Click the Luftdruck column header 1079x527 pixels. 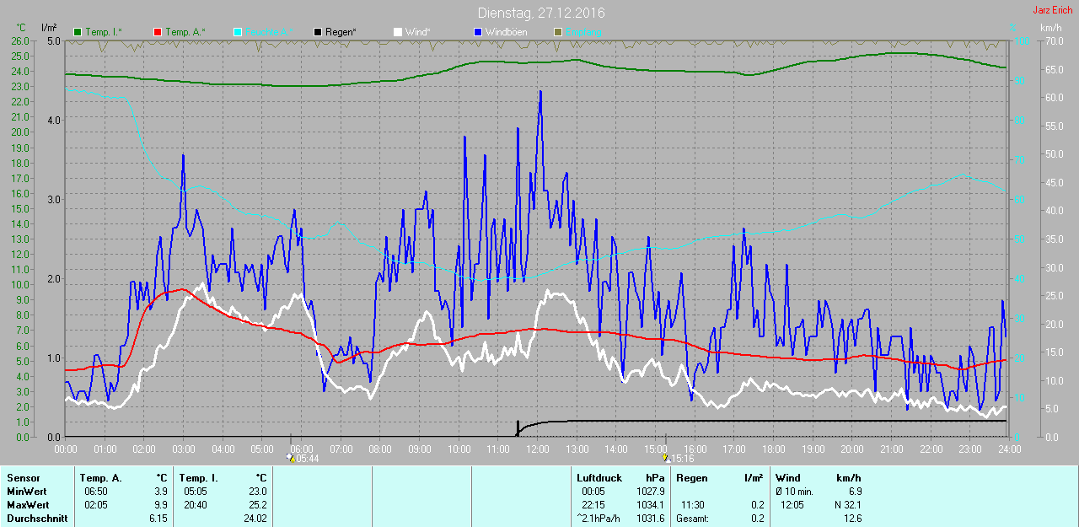[599, 478]
